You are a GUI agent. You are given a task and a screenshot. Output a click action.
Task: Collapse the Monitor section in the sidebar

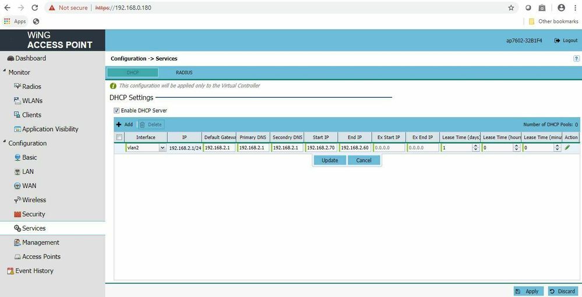(3, 72)
